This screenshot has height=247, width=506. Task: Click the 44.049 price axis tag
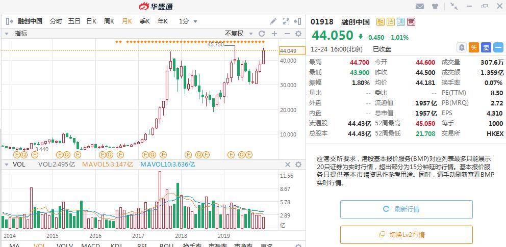(x=292, y=51)
